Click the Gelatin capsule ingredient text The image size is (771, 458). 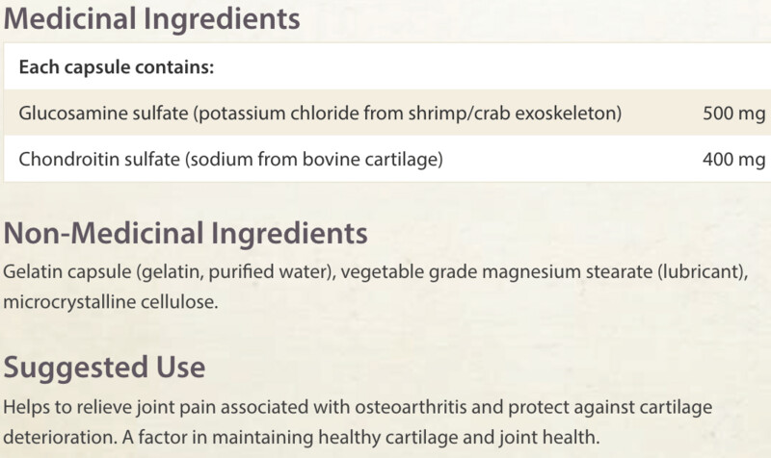coord(170,272)
